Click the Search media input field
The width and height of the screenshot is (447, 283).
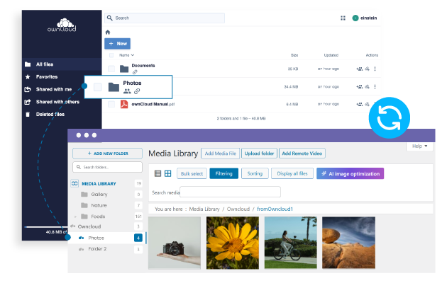[231, 192]
